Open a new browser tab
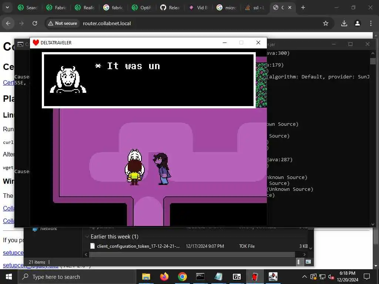Screen dimensions: 379x284 click(303, 7)
